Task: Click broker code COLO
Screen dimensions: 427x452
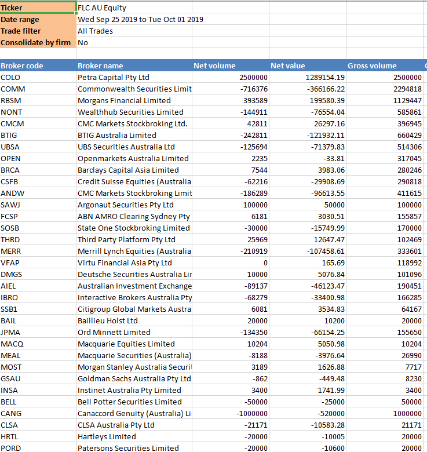Action: click(38, 77)
